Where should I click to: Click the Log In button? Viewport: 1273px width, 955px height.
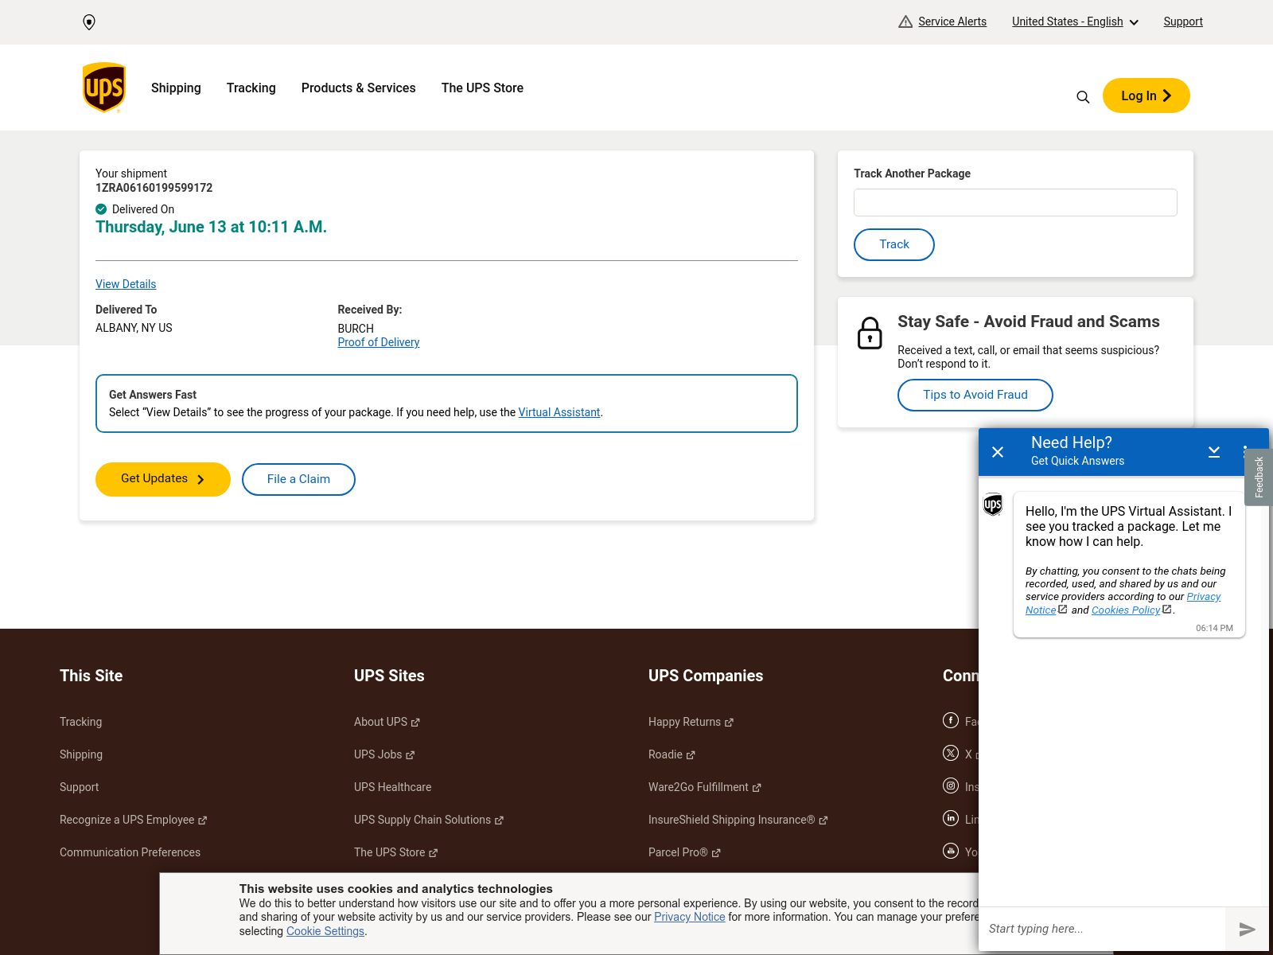point(1146,95)
